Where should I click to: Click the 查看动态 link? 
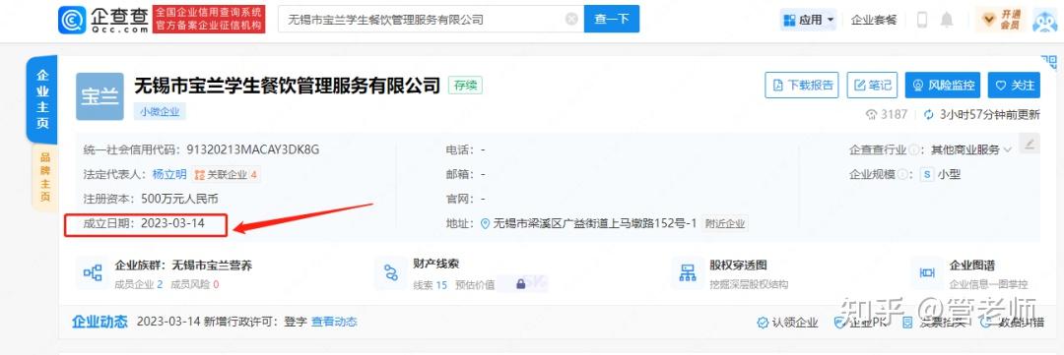pos(334,322)
